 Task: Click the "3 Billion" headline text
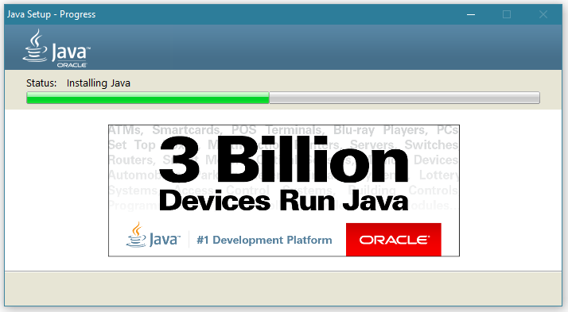(284, 160)
